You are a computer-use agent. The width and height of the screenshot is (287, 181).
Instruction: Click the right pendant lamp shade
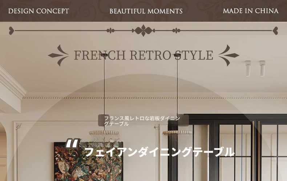[x=177, y=132]
